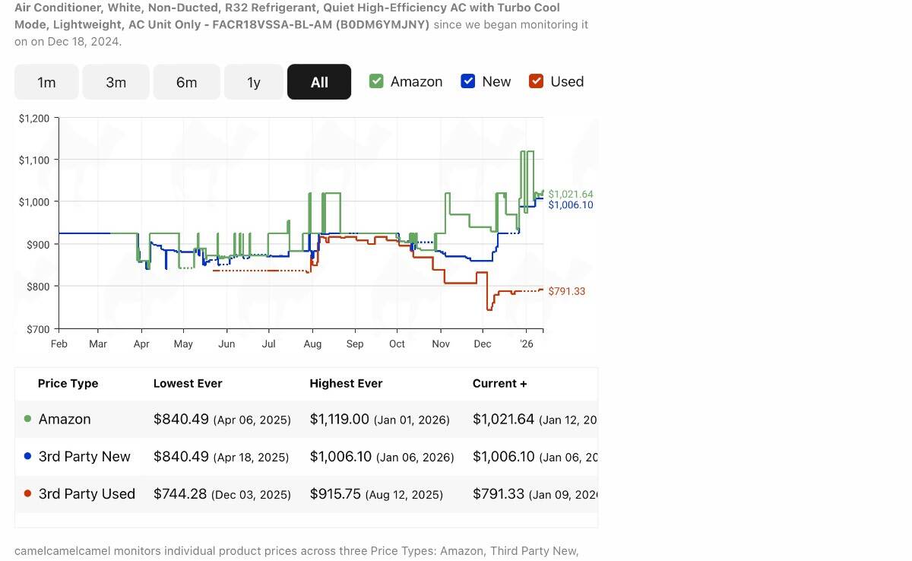Choose the 1y time range
This screenshot has height=561, width=912.
[254, 82]
